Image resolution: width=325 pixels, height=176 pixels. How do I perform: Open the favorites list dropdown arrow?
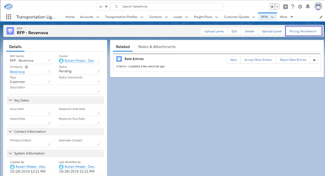click(277, 7)
